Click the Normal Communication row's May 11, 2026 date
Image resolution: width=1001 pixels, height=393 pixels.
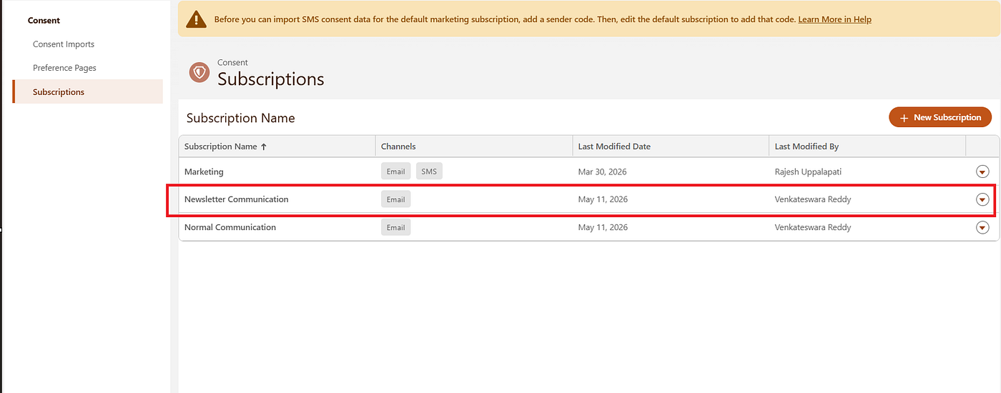tap(603, 227)
